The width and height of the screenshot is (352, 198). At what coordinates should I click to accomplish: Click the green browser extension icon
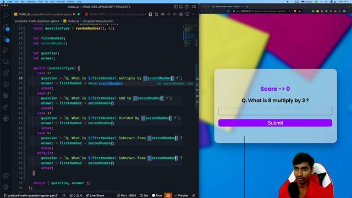pyautogui.click(x=313, y=11)
